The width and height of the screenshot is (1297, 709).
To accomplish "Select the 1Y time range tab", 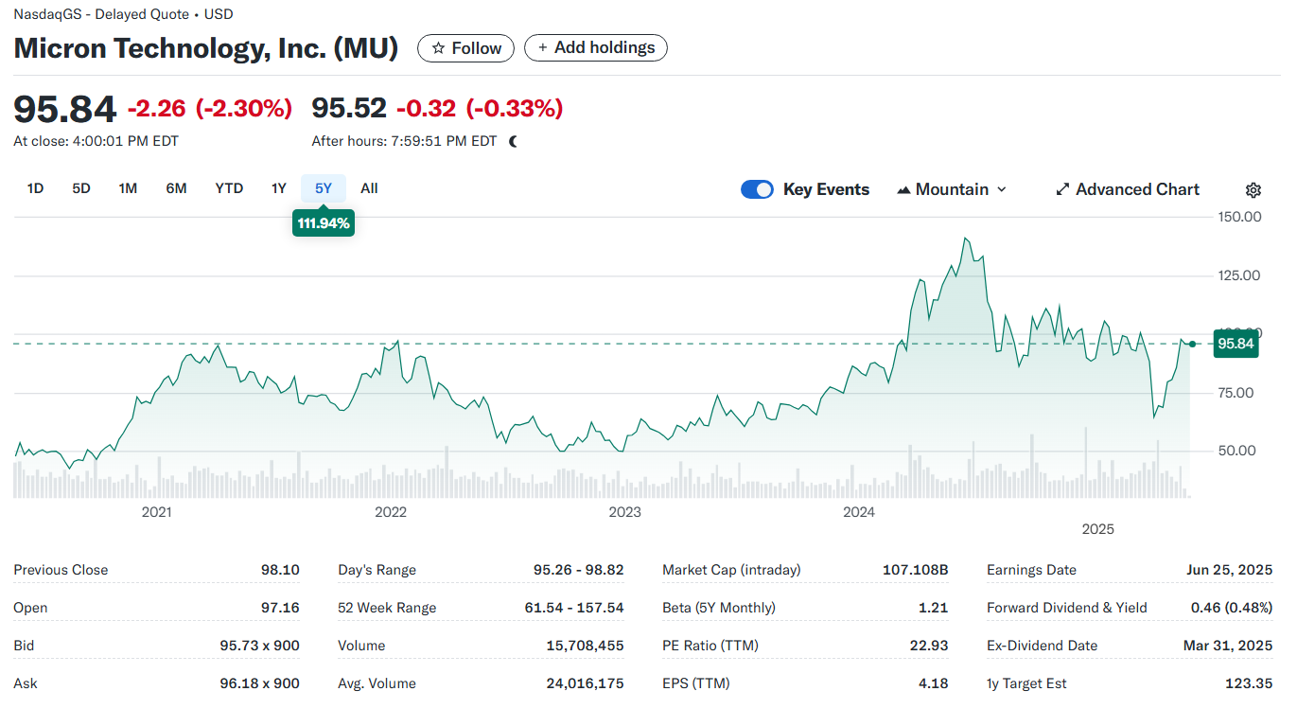I will pos(278,188).
